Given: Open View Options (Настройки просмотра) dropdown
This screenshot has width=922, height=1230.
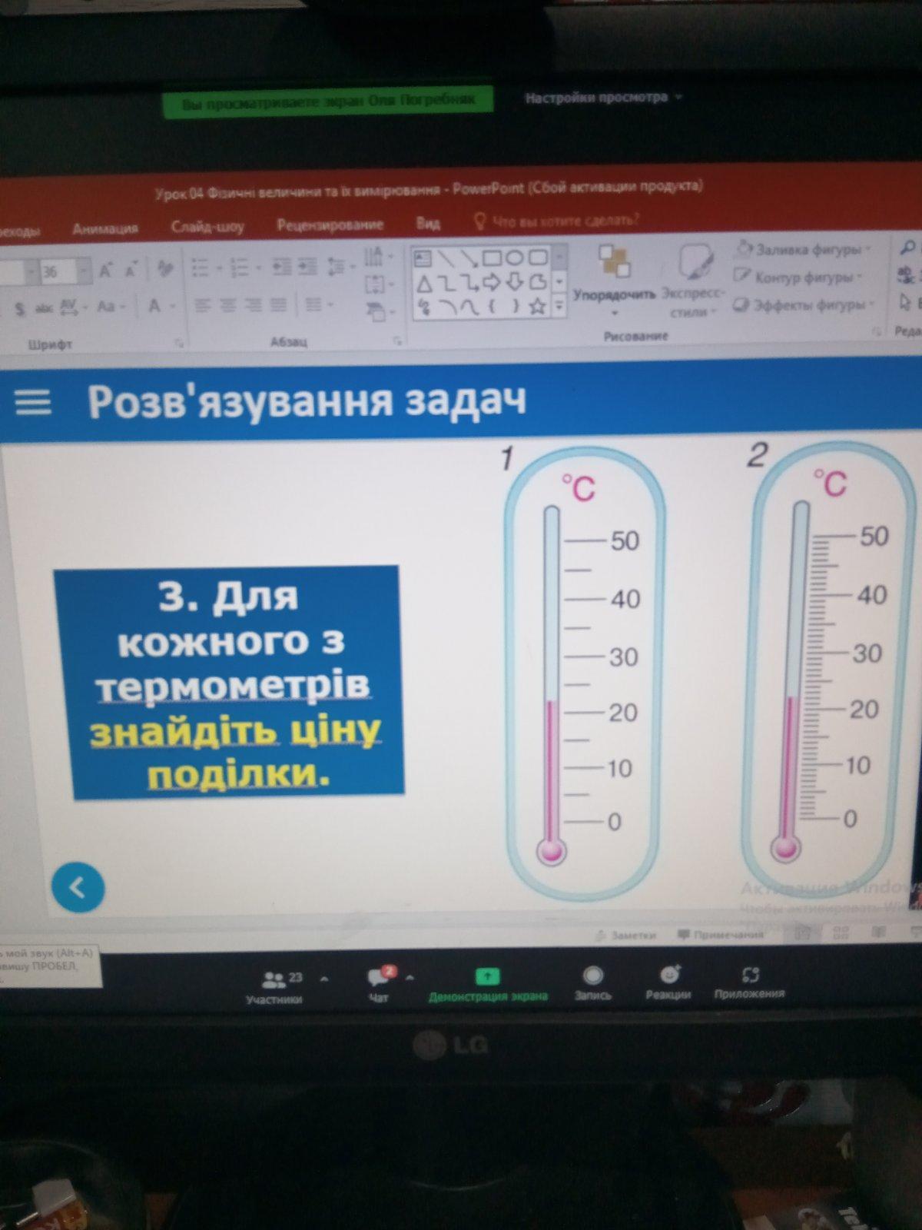Looking at the screenshot, I should click(x=602, y=98).
